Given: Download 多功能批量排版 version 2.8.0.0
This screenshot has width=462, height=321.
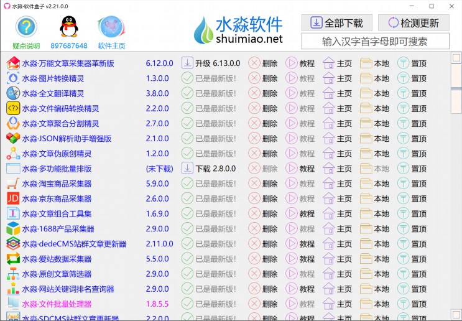Looking at the screenshot, I should tap(208, 169).
